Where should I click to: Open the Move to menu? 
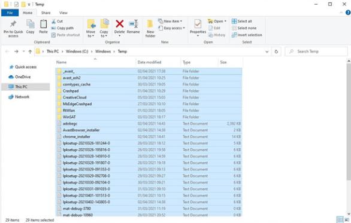90,28
